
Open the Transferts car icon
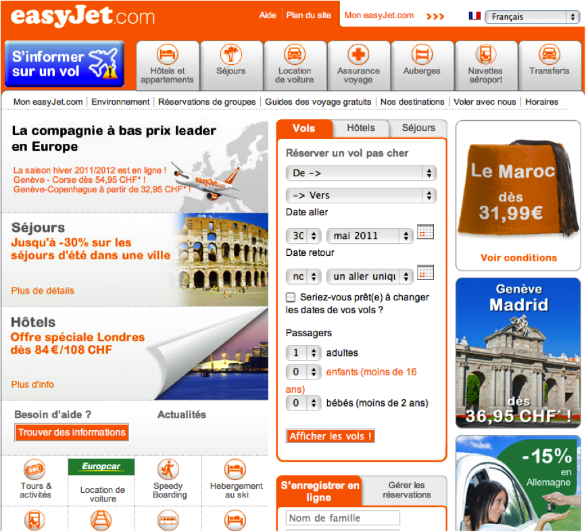549,55
